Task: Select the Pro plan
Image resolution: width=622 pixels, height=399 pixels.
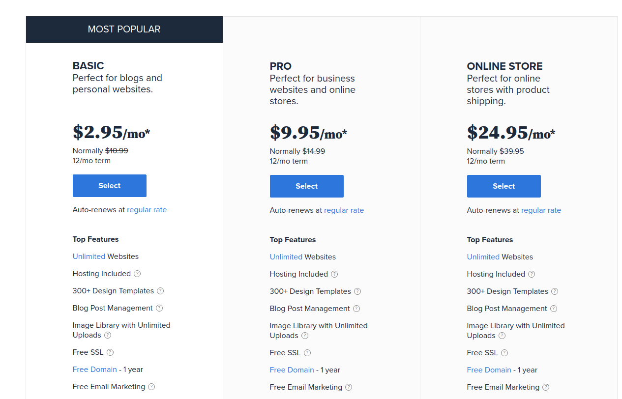Action: pyautogui.click(x=307, y=186)
